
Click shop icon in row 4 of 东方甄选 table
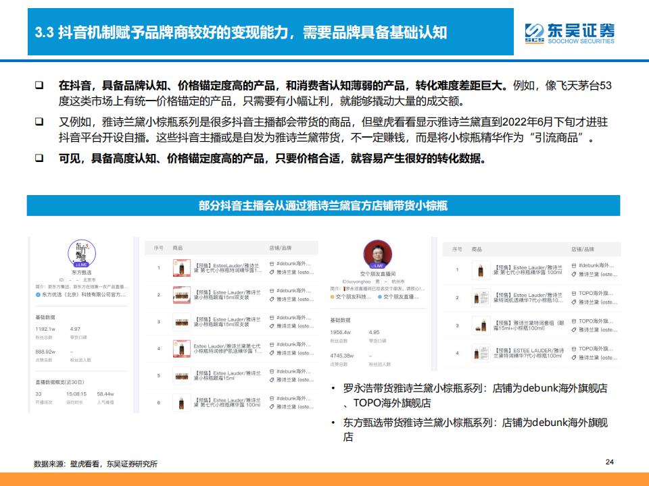[272, 345]
